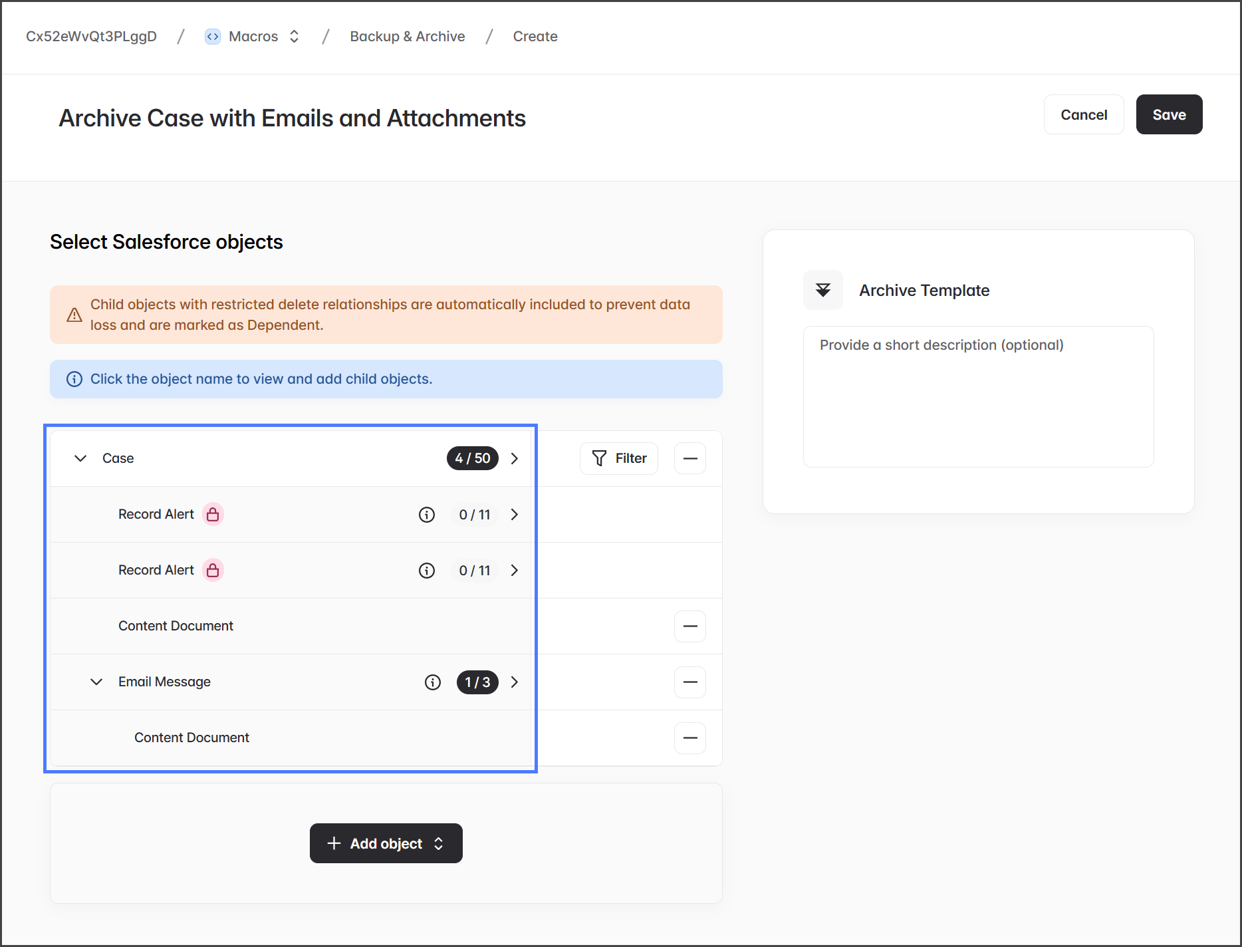
Task: Collapse the Case object tree
Action: pos(80,458)
